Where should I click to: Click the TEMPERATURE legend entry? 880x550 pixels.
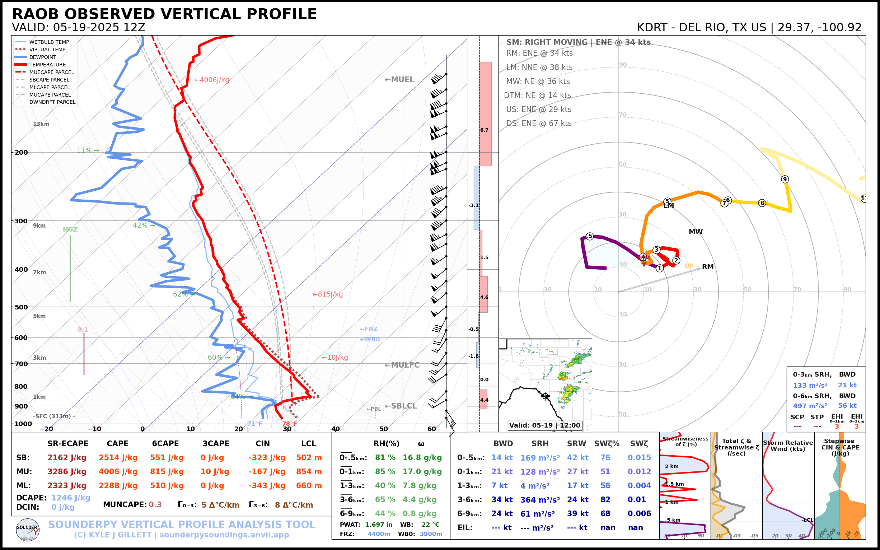[47, 65]
